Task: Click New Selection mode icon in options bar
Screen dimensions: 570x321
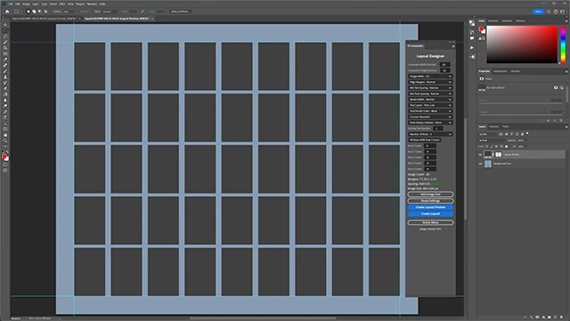Action: coord(28,12)
